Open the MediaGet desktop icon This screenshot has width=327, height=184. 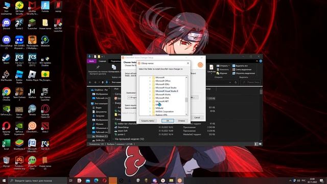[45, 41]
